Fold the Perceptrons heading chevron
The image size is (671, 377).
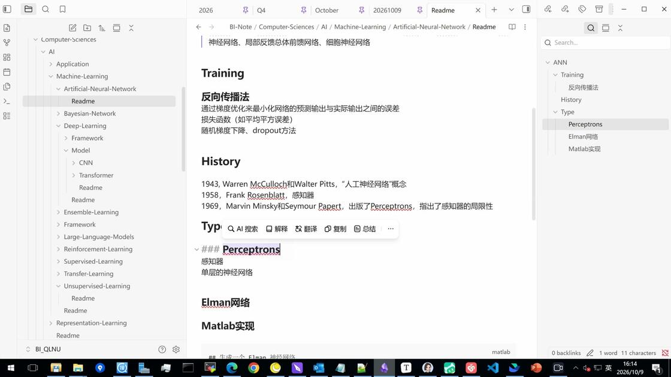(x=197, y=250)
